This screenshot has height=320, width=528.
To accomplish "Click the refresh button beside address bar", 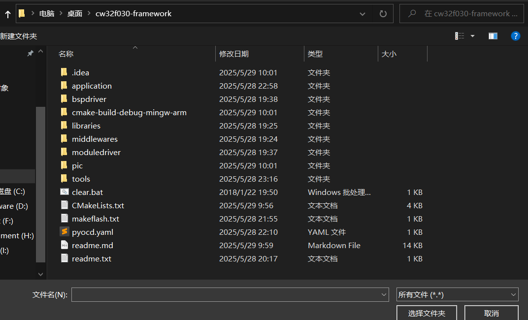I will click(x=383, y=14).
